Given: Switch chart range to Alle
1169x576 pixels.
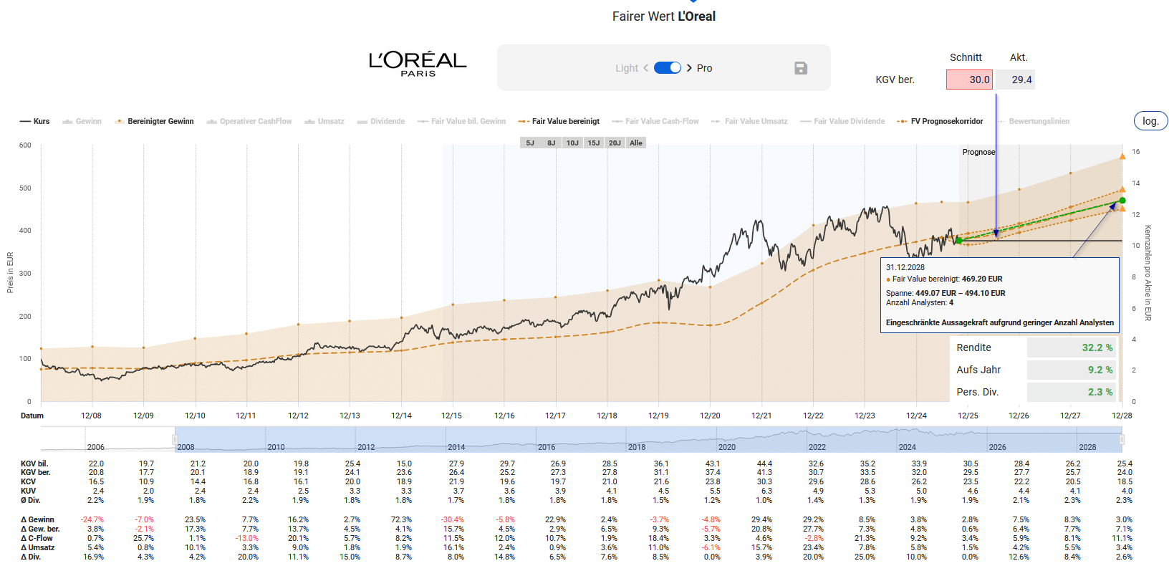Looking at the screenshot, I should [x=636, y=143].
